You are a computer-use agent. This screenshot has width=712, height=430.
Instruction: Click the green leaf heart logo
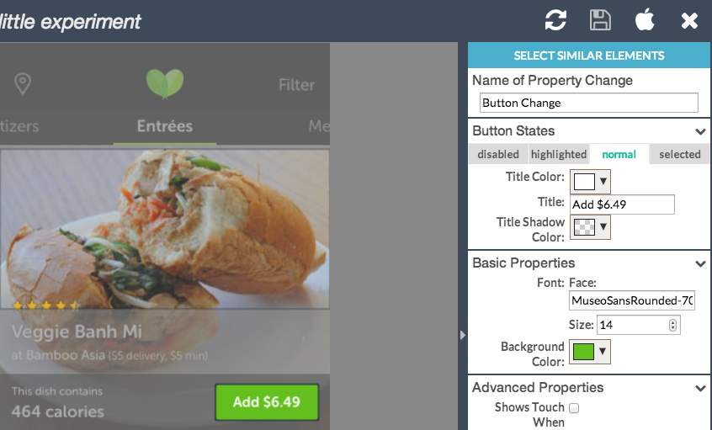[165, 83]
